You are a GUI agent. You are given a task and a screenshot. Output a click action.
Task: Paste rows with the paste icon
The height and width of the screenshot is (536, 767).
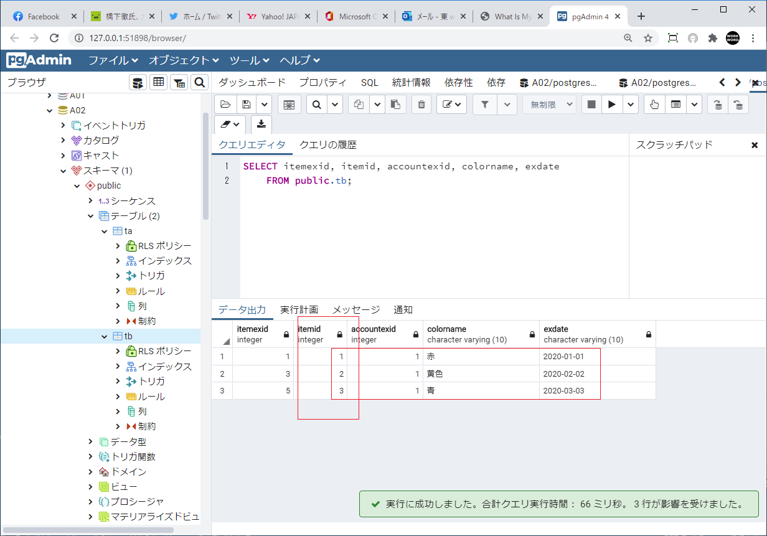tap(395, 105)
